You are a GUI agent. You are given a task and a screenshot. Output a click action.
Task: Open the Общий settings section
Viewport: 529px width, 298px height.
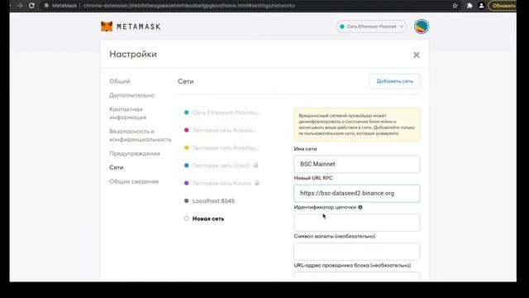[x=119, y=81]
